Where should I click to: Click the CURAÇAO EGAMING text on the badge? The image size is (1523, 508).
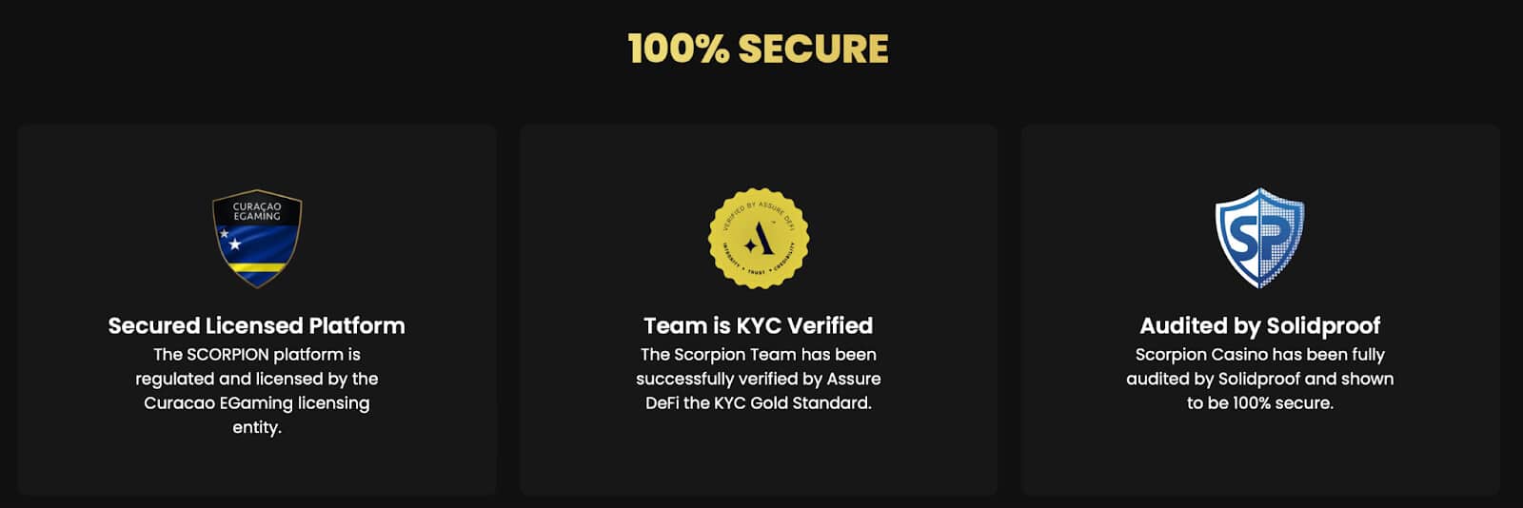tap(257, 211)
